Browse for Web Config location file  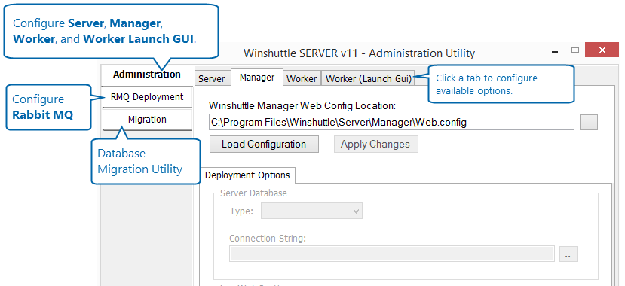[589, 123]
